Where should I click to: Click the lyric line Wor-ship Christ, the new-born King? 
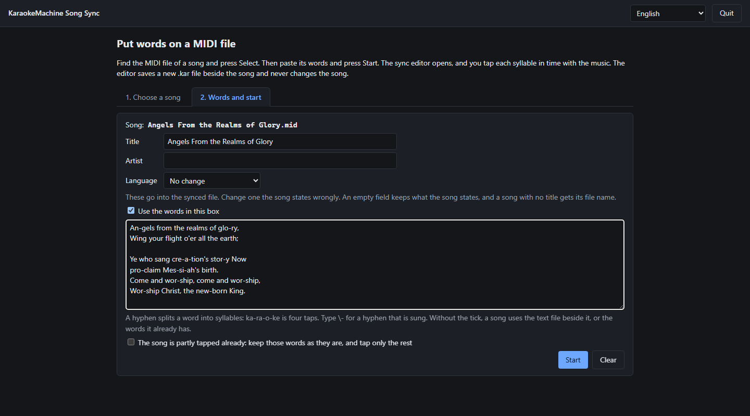click(187, 291)
